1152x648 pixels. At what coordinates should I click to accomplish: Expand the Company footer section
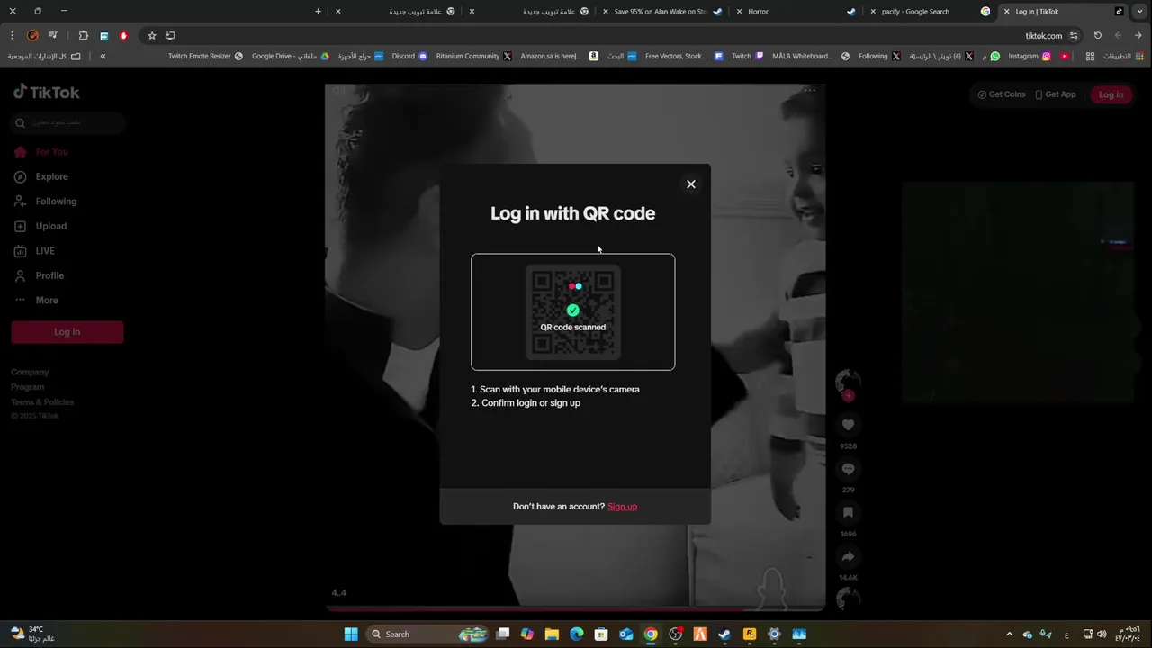coord(30,373)
